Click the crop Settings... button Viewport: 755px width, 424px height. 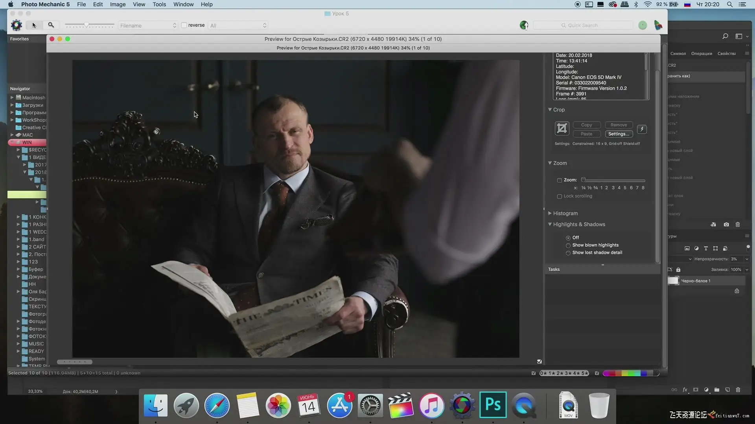click(x=619, y=134)
